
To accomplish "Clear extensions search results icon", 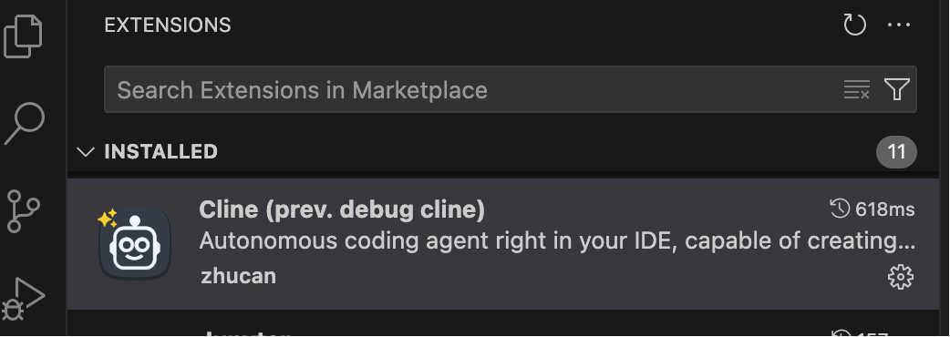I will click(857, 90).
